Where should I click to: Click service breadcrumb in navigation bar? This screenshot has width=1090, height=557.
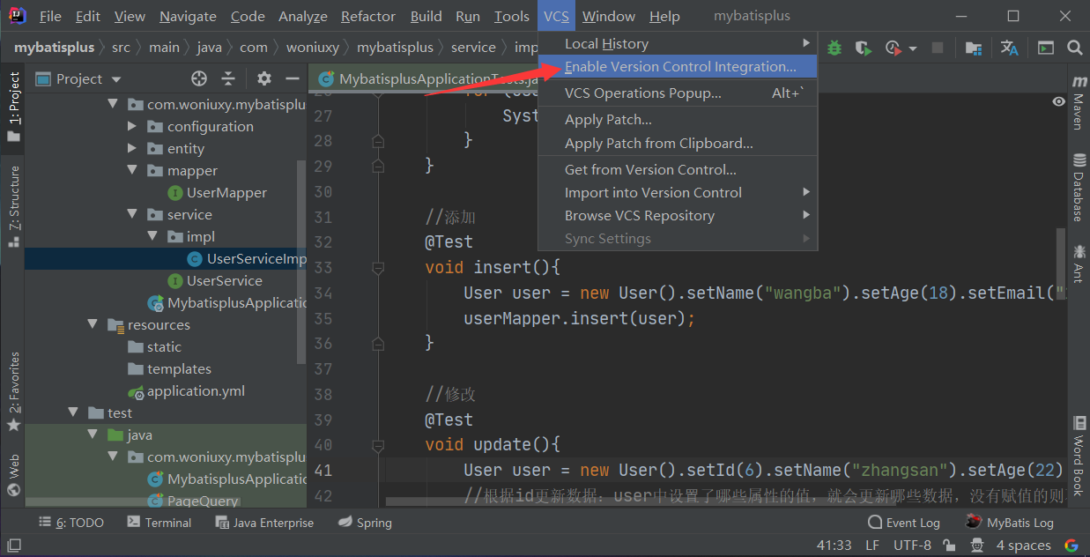point(473,48)
